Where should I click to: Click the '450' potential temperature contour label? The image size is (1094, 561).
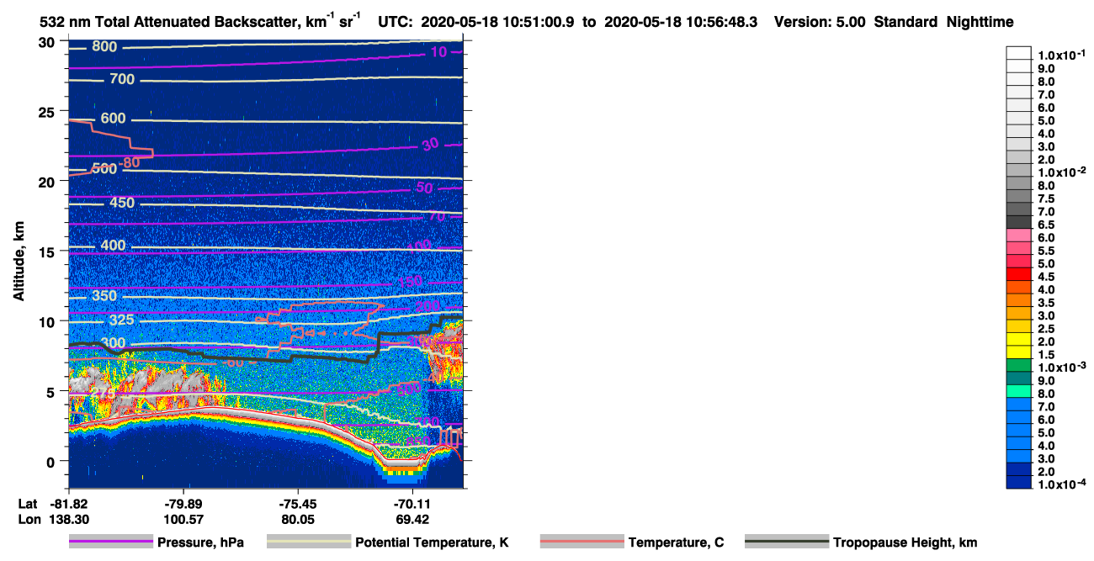click(x=121, y=203)
